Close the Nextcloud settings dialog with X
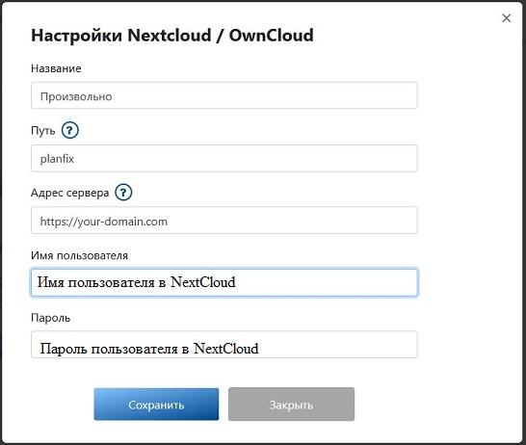The height and width of the screenshot is (445, 526). coord(507,18)
